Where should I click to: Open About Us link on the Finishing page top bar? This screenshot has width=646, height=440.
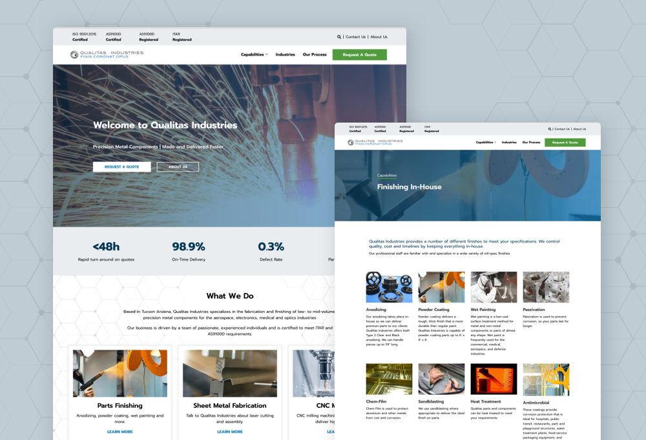tap(579, 129)
